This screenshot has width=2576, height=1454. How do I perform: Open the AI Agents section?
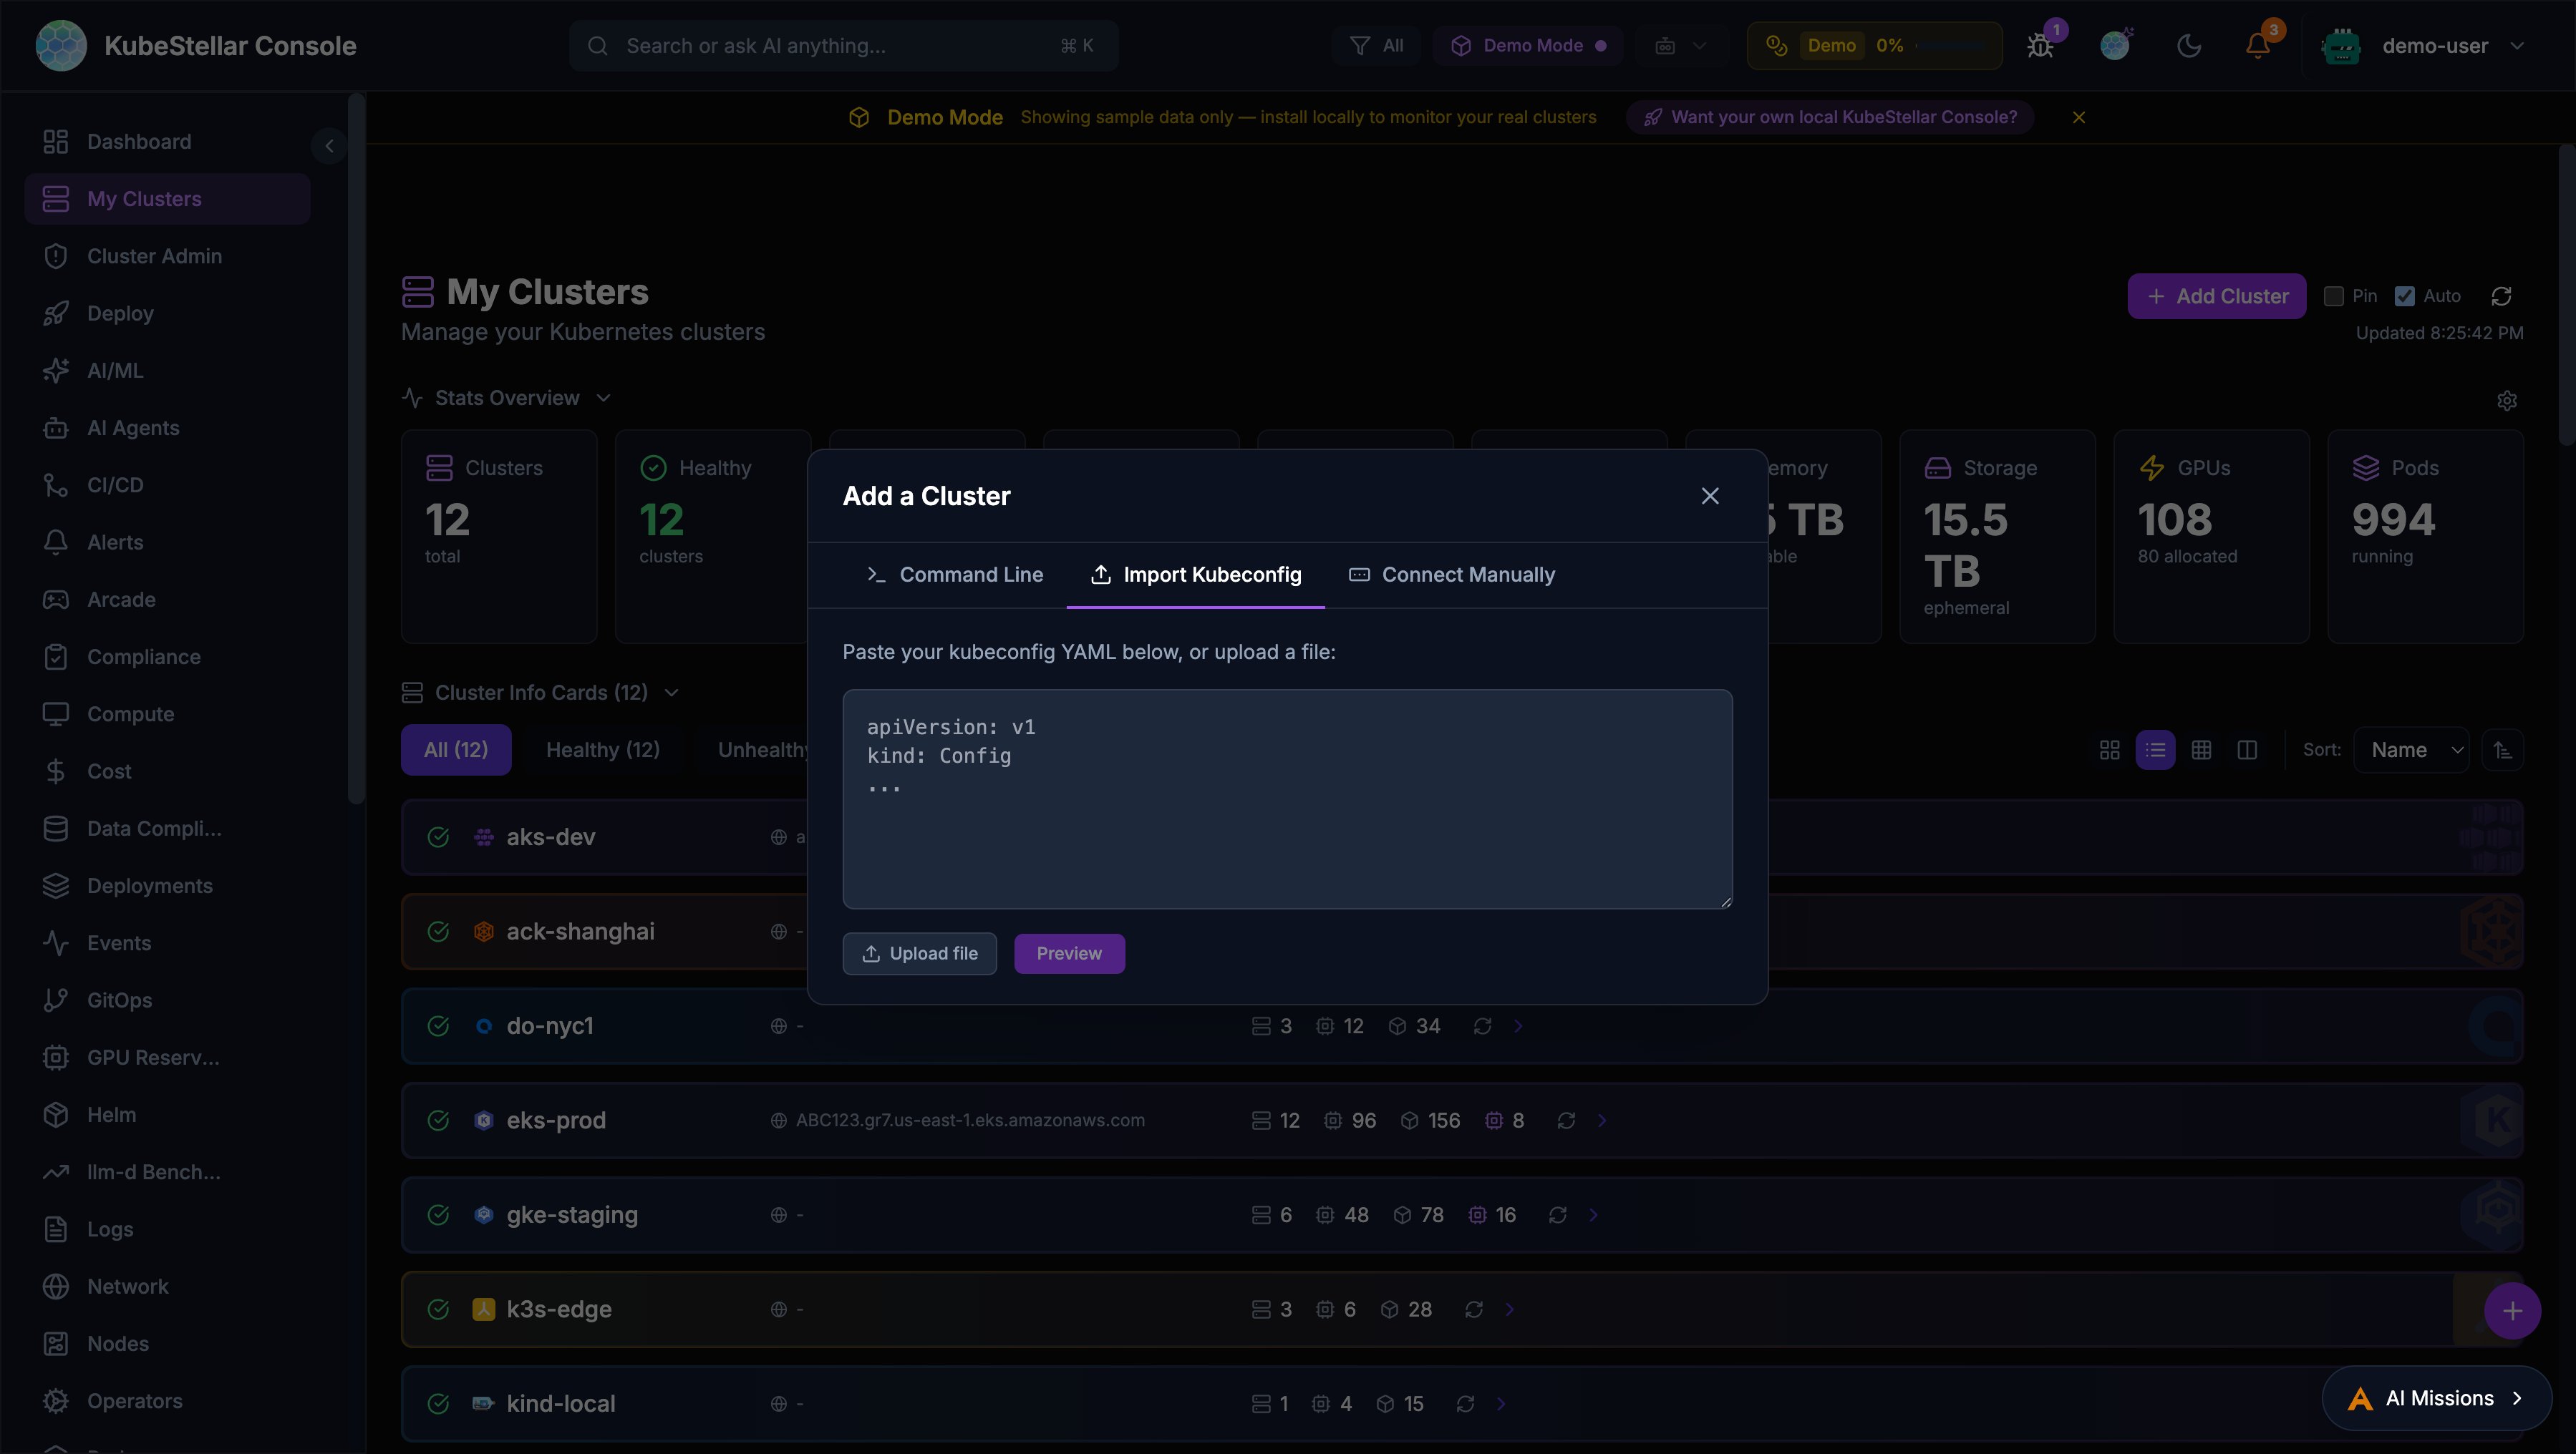click(x=134, y=428)
